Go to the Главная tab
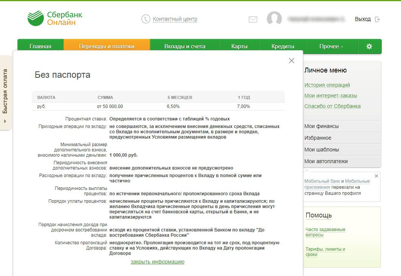 point(40,46)
